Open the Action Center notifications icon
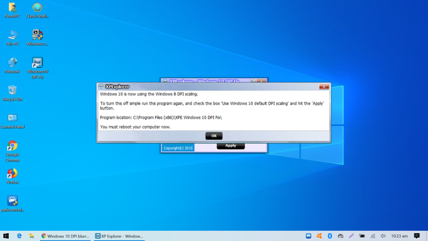Image resolution: width=428 pixels, height=241 pixels. point(417,236)
